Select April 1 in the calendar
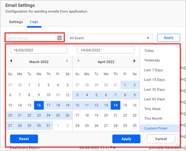Image resolution: width=186 pixels, height=151 pixels. [x=125, y=85]
